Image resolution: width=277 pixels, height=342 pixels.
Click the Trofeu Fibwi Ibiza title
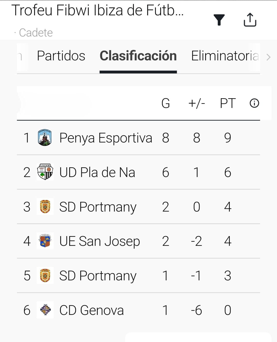click(97, 11)
